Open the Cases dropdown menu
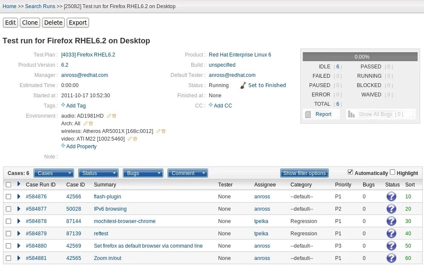424x268 pixels. click(x=54, y=173)
